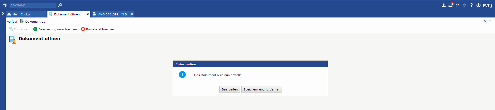This screenshot has height=110, width=495.
Task: Click the curved redo arrow icon
Action: click(x=458, y=5)
